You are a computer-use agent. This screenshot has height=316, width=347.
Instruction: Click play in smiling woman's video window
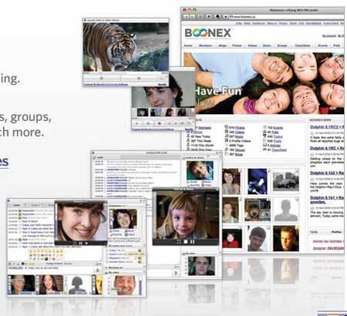86,243
